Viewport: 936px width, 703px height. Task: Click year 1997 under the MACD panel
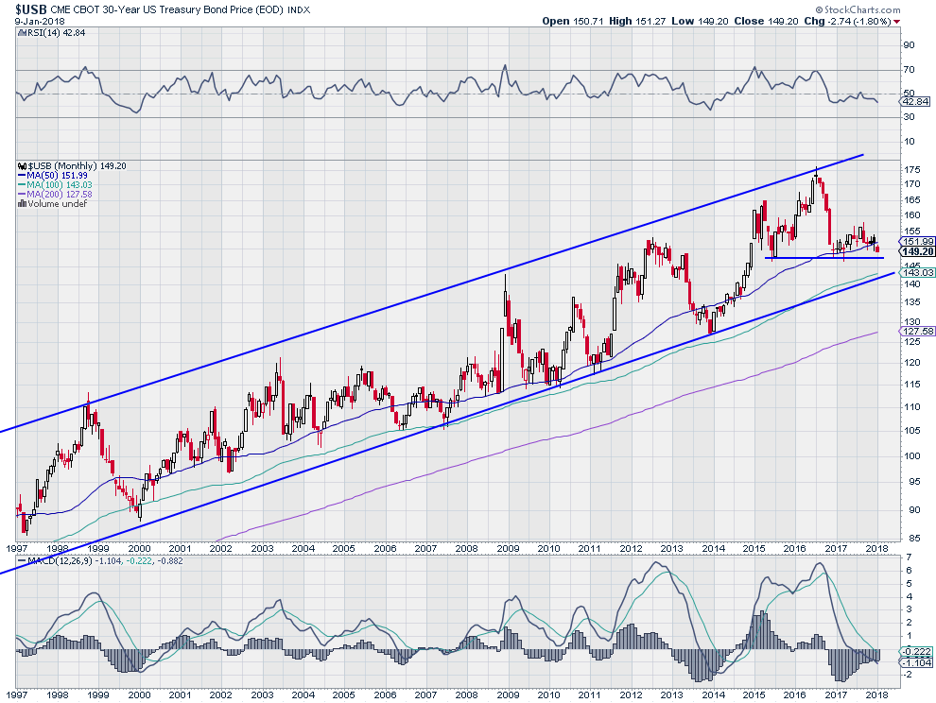(16, 694)
